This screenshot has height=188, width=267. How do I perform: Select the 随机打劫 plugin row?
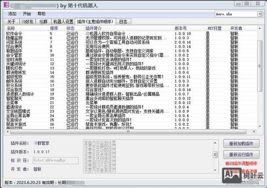click(131, 68)
